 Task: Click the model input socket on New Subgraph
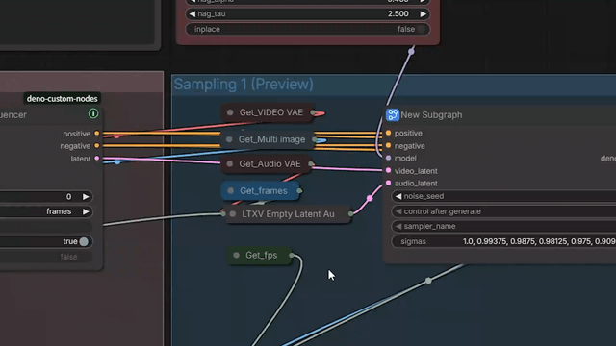tap(388, 158)
